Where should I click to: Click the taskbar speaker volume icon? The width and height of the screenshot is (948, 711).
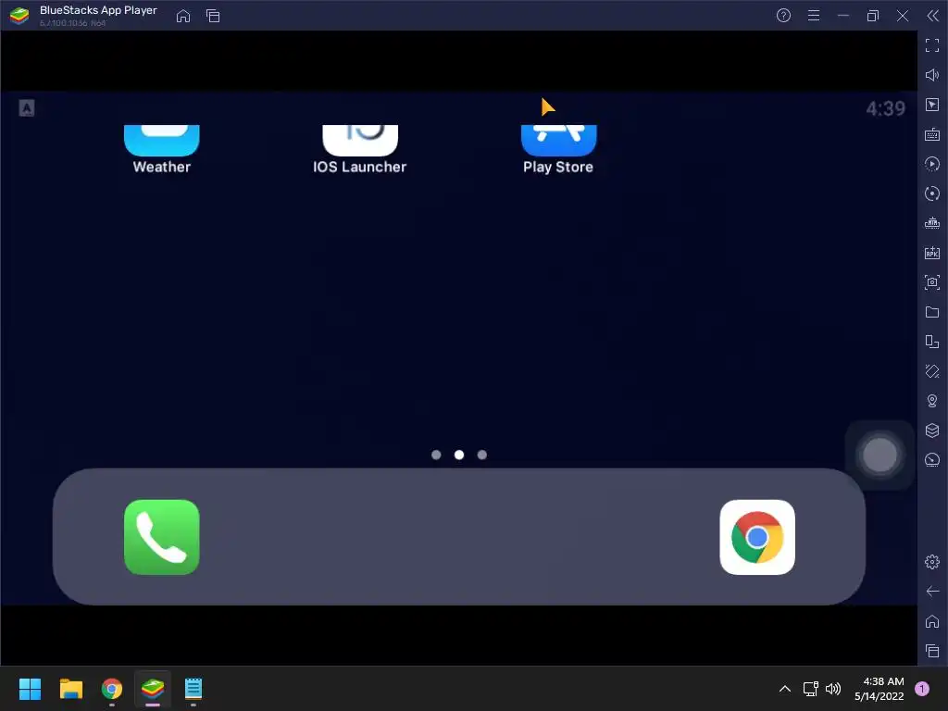point(833,689)
